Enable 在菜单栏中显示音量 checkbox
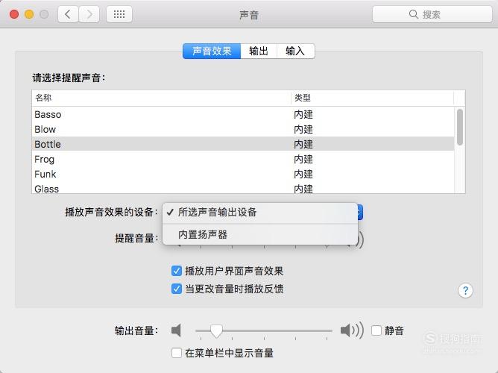498x373 pixels. tap(177, 353)
